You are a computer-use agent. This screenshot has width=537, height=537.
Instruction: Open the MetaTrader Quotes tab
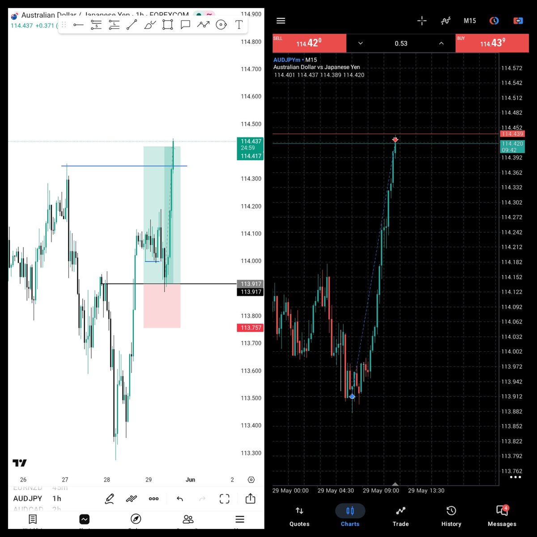pos(299,516)
